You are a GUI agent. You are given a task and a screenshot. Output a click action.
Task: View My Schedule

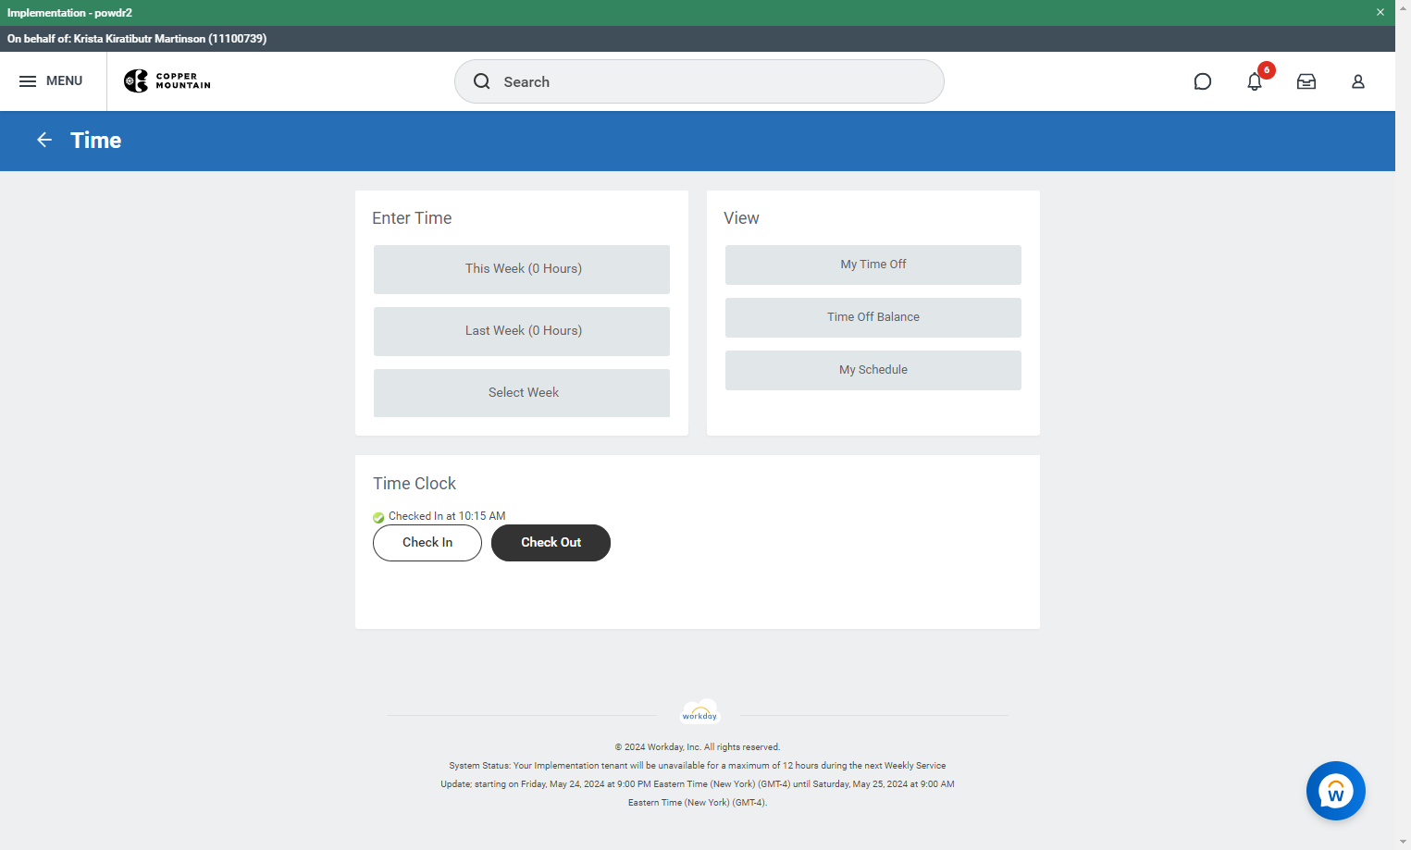point(873,370)
